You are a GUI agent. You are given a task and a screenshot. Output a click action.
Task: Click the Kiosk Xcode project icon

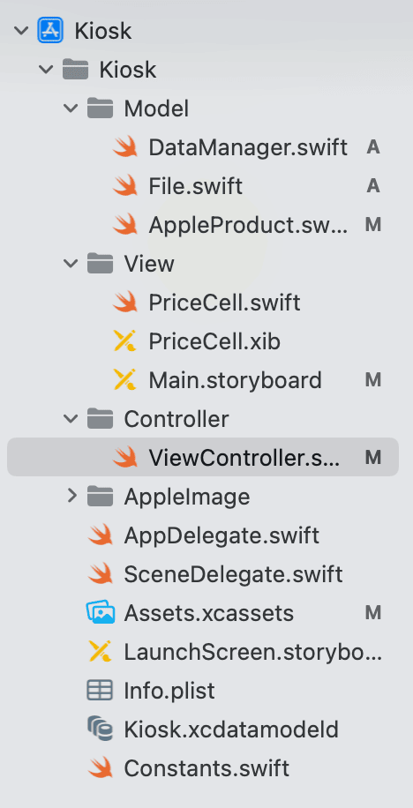(x=50, y=30)
